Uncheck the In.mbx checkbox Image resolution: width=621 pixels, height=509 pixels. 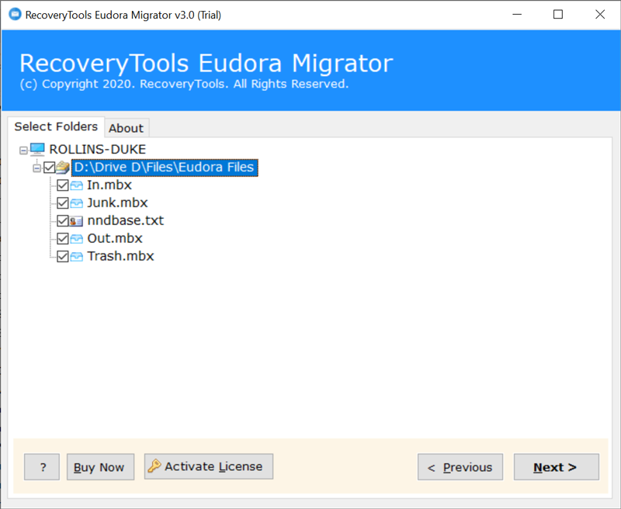(63, 185)
